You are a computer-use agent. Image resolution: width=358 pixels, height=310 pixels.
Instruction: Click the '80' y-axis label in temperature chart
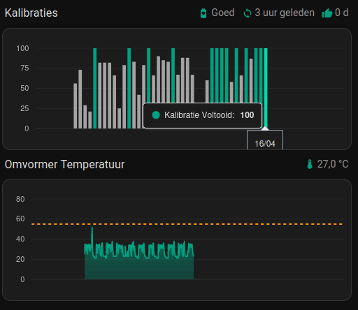click(x=20, y=199)
